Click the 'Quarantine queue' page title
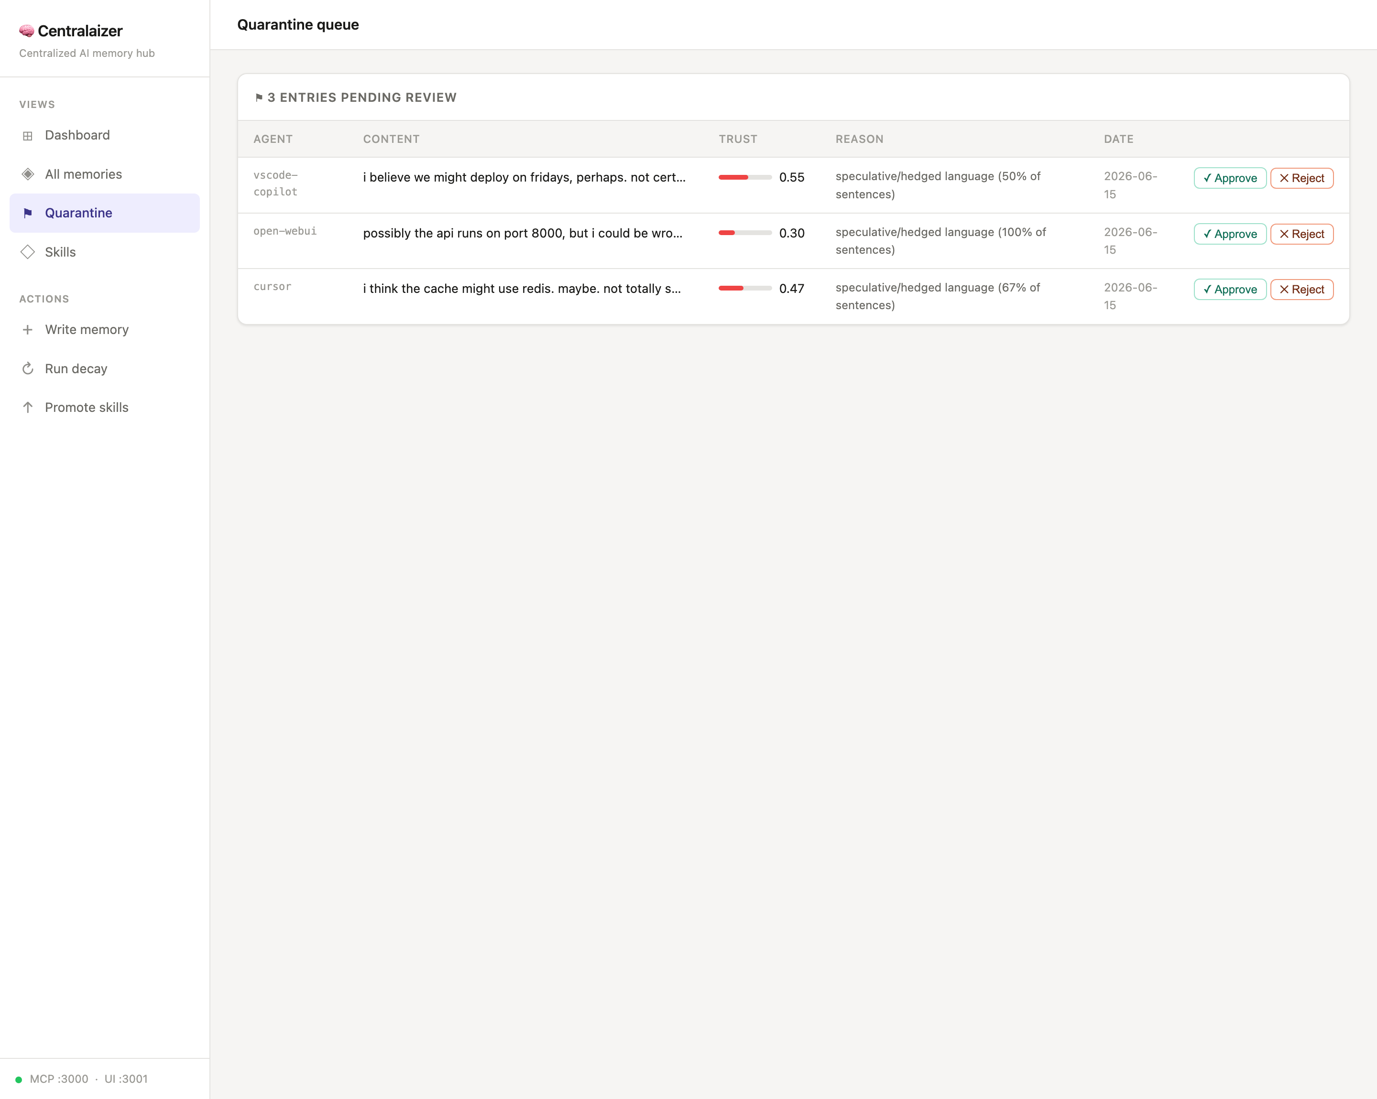Image resolution: width=1377 pixels, height=1099 pixels. 297,24
